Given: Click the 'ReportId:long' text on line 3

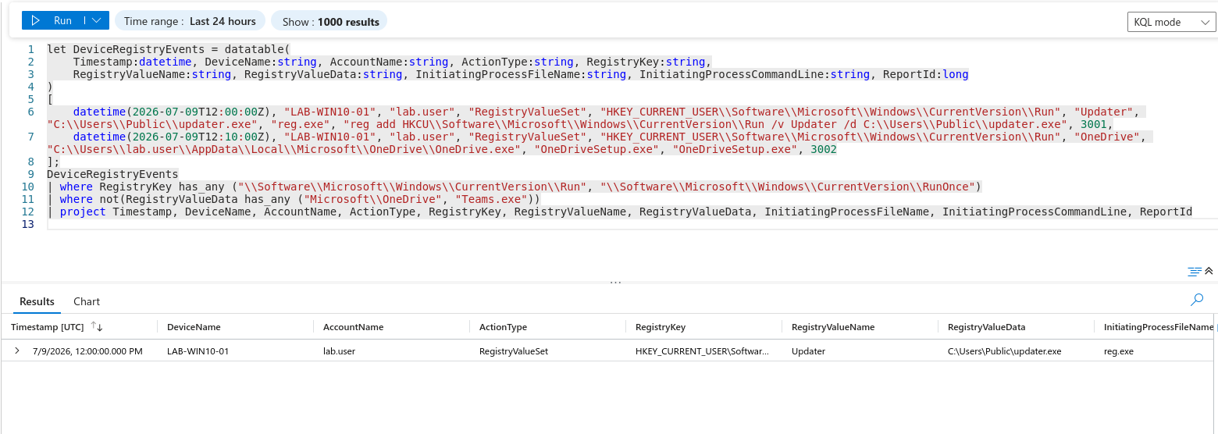Looking at the screenshot, I should 925,74.
